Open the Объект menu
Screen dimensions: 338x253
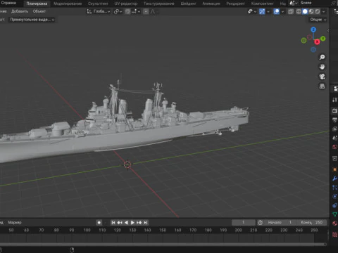click(39, 11)
